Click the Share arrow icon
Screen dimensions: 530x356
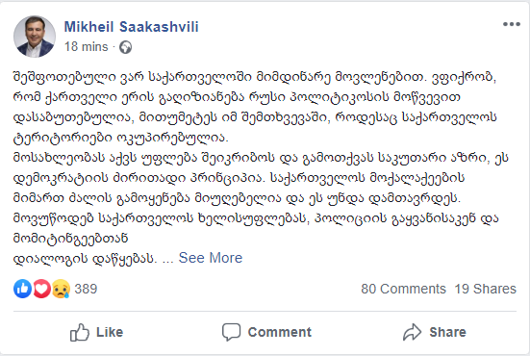(412, 332)
